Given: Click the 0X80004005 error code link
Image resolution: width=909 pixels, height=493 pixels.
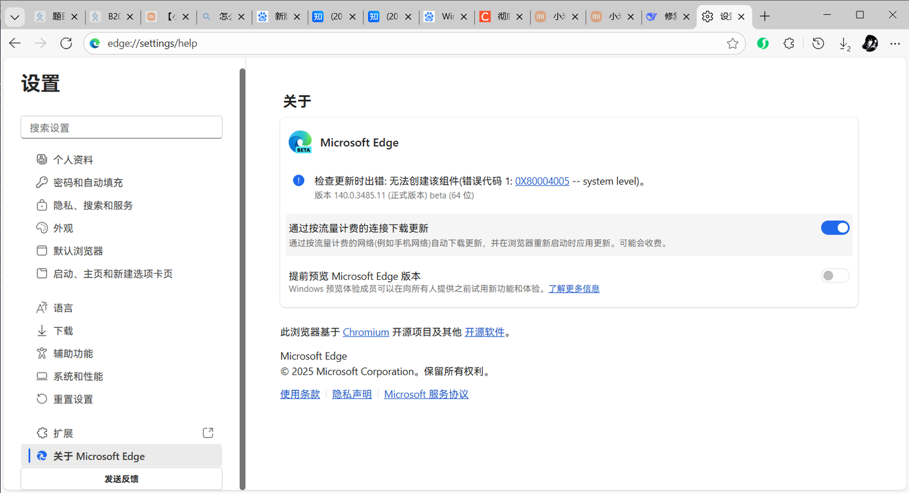Looking at the screenshot, I should coord(542,181).
